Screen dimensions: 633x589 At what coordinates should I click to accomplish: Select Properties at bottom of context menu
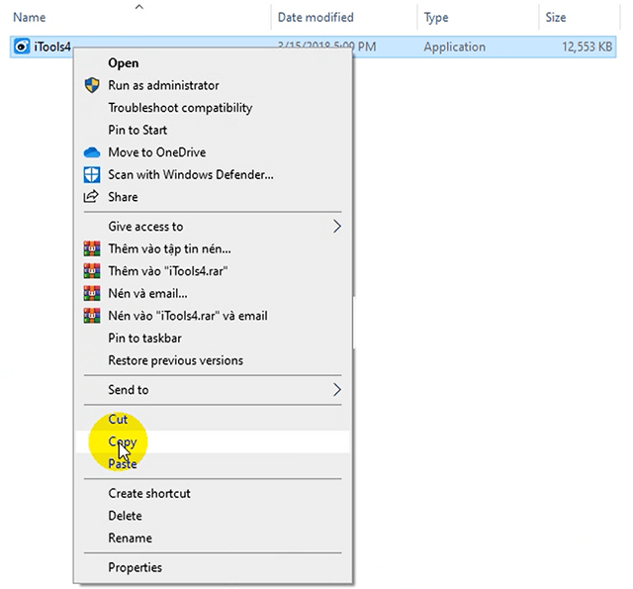pos(136,567)
